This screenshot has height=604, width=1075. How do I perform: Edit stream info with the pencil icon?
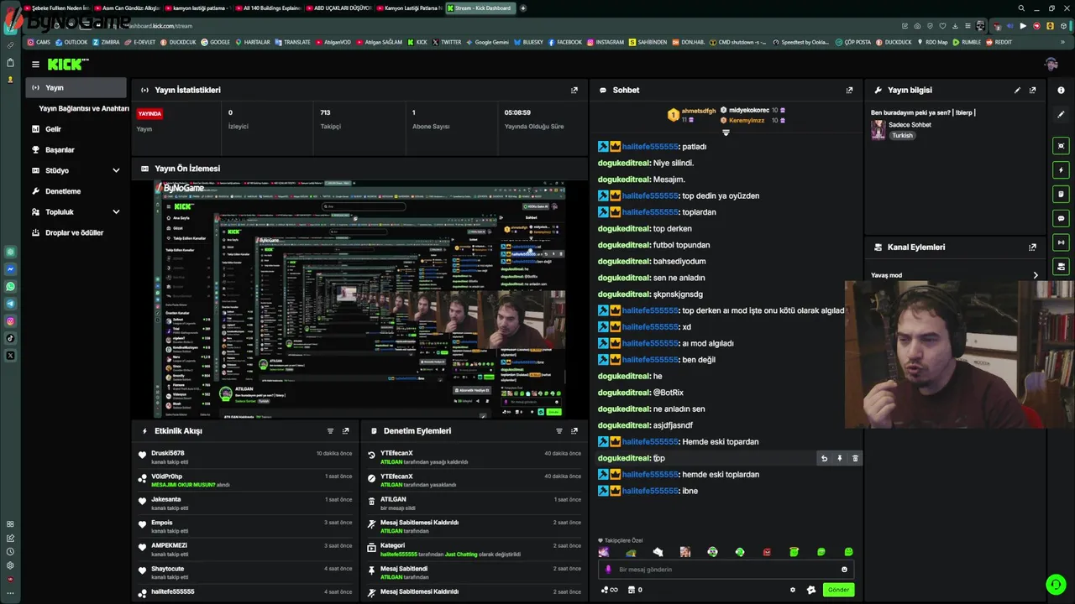click(1018, 90)
